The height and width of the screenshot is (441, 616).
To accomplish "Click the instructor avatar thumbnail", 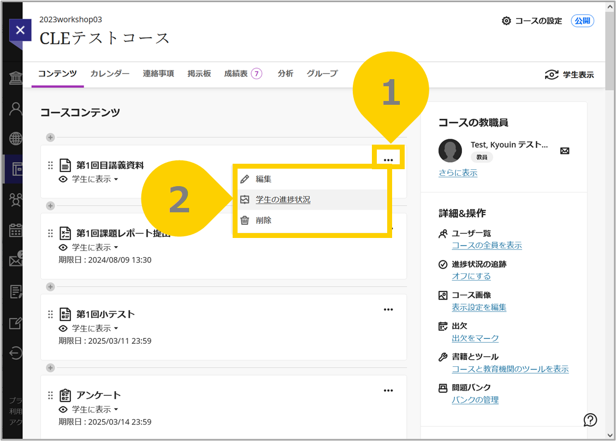I will tap(450, 151).
